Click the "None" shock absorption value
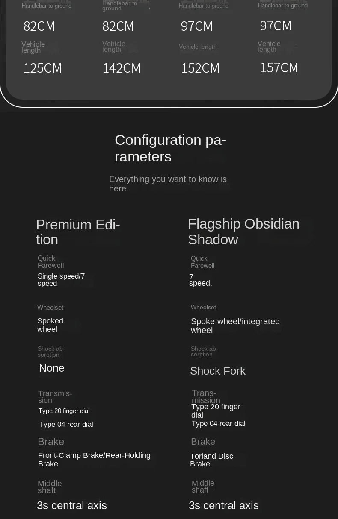 (x=52, y=368)
